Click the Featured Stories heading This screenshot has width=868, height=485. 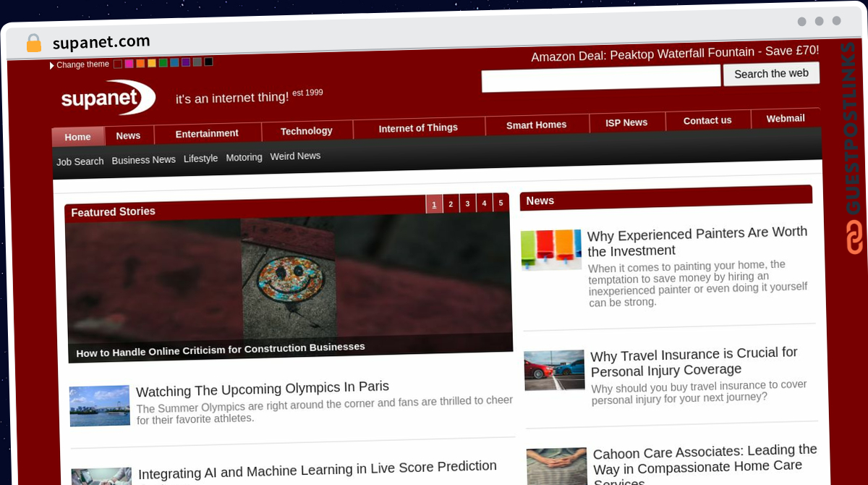(x=113, y=212)
